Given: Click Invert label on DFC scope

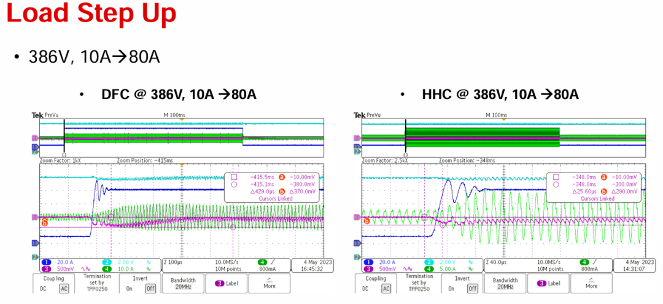Looking at the screenshot, I should 140,279.
